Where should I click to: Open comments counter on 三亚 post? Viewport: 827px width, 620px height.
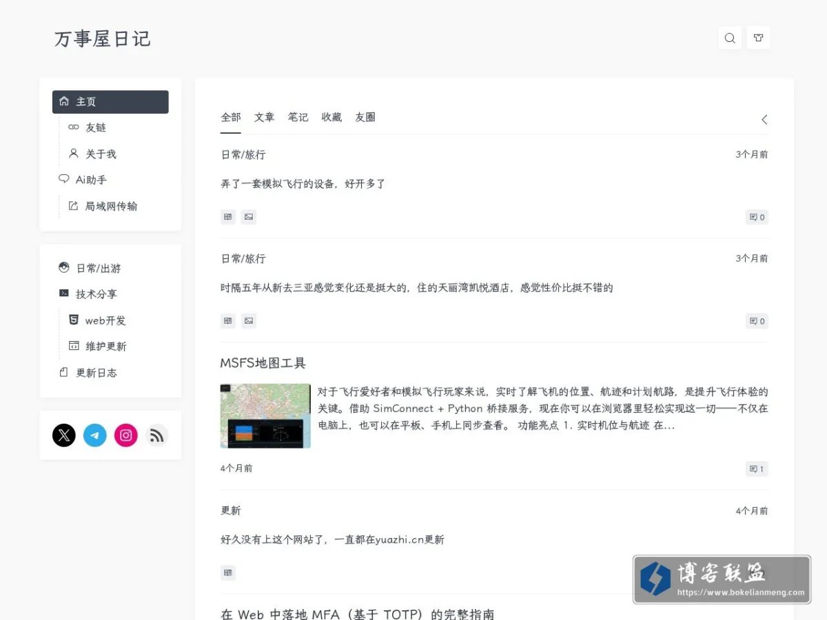757,321
